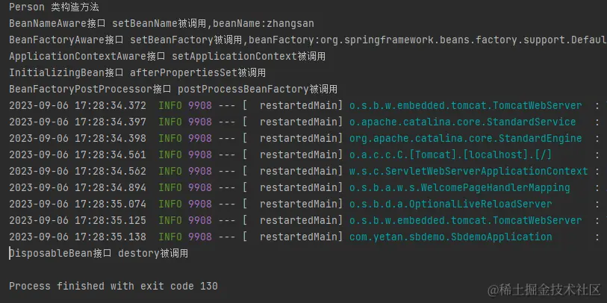Click timestamp 17:28:34.894 log entry

point(78,187)
